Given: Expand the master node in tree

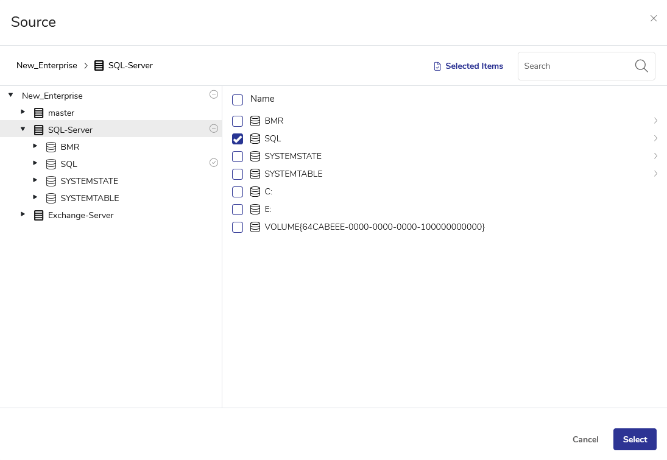Looking at the screenshot, I should tap(23, 112).
